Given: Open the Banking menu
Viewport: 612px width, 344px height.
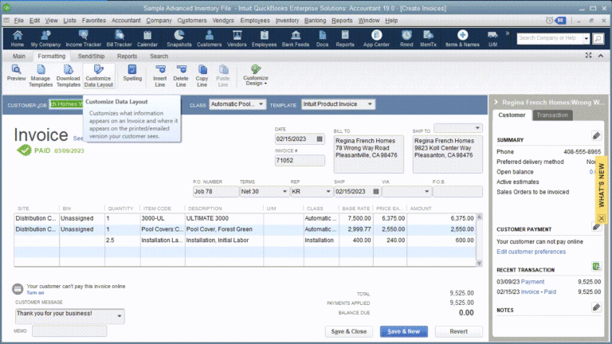Looking at the screenshot, I should pyautogui.click(x=315, y=20).
